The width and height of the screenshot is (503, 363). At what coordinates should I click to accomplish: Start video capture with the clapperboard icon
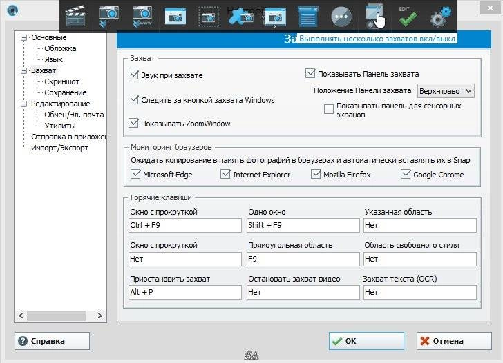[75, 16]
